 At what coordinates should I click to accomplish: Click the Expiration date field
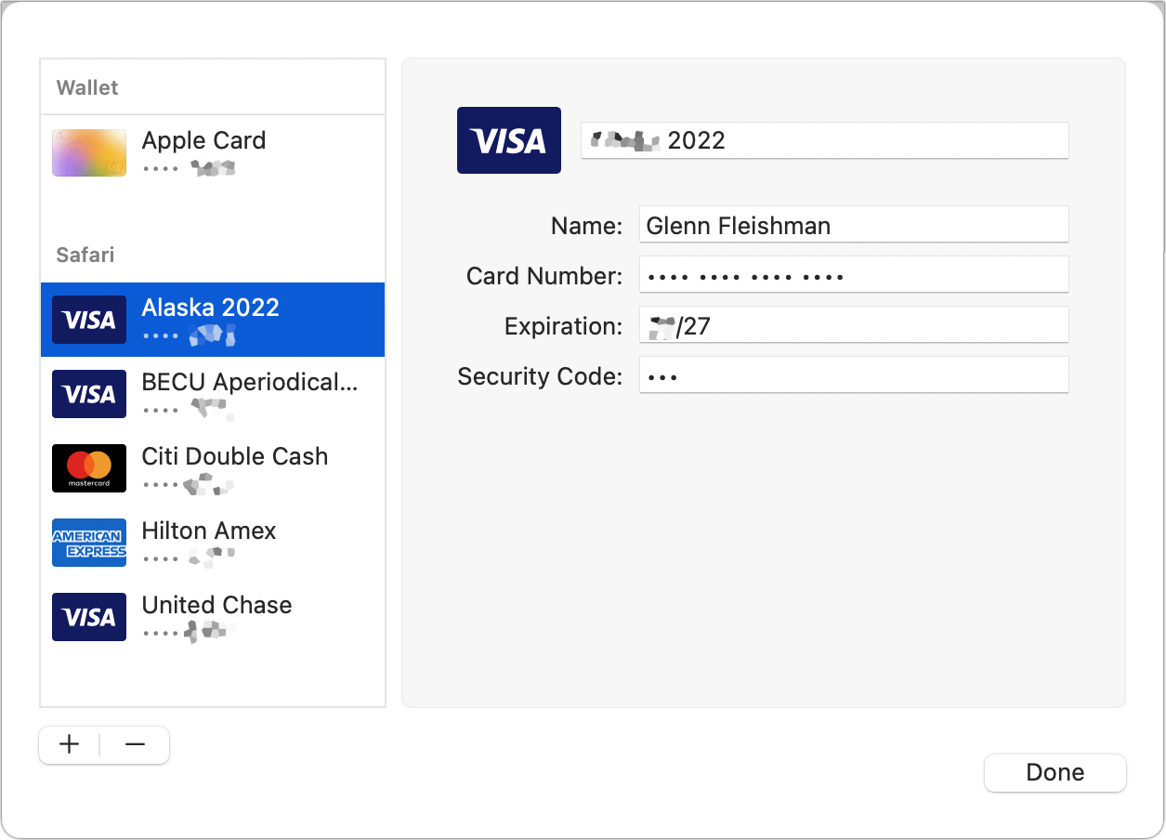(853, 324)
